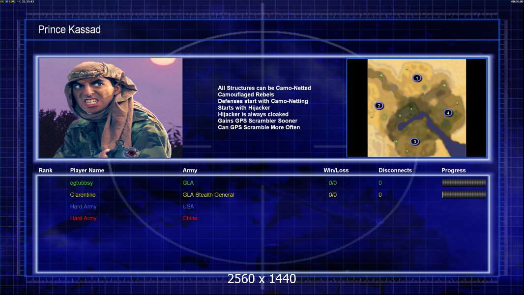
Task: Click the Player Name column header
Action: click(87, 171)
